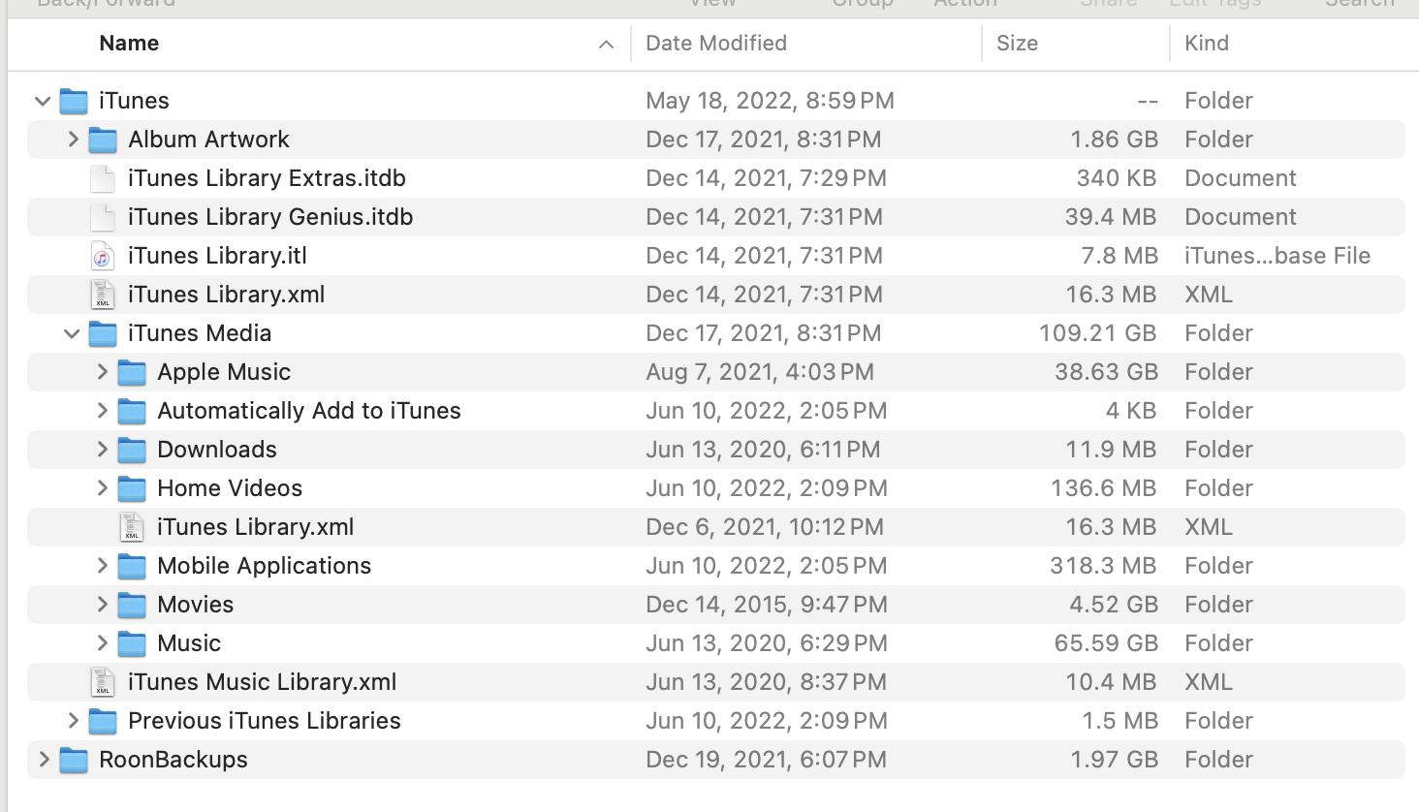This screenshot has width=1419, height=812.
Task: Expand the Album Artwork folder
Action: click(x=73, y=140)
